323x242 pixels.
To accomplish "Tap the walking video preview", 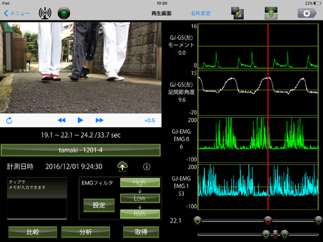I will point(80,68).
